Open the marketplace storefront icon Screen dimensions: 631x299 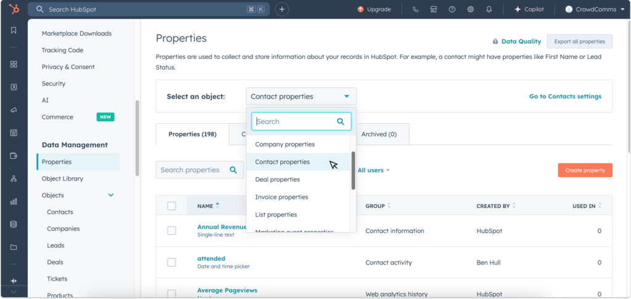pyautogui.click(x=434, y=9)
